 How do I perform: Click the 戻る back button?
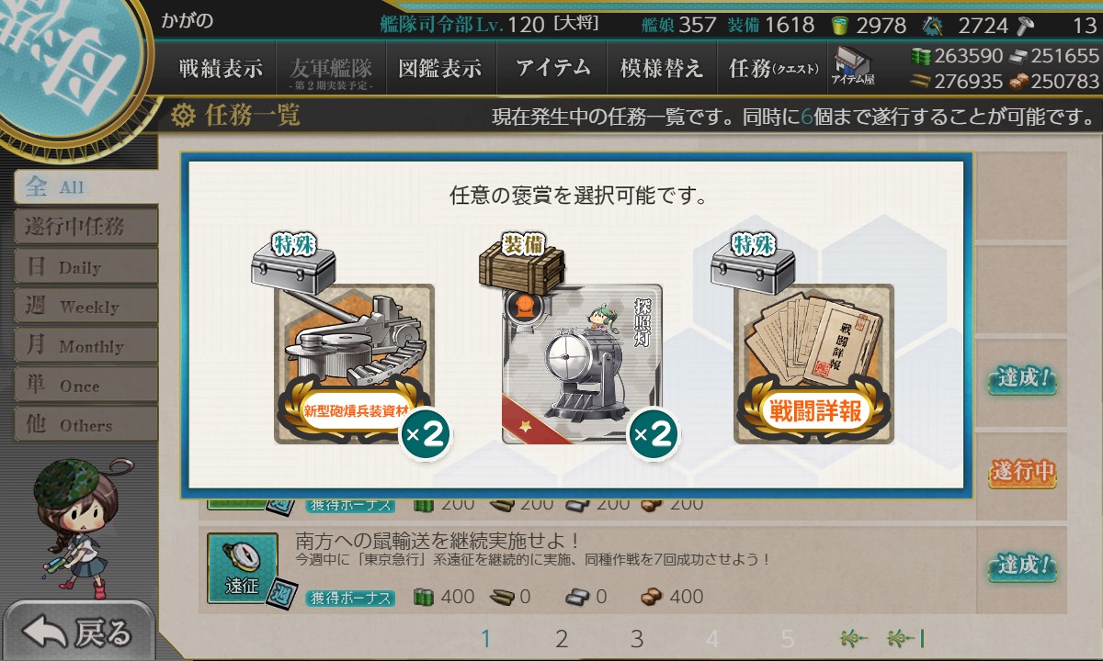coord(78,632)
